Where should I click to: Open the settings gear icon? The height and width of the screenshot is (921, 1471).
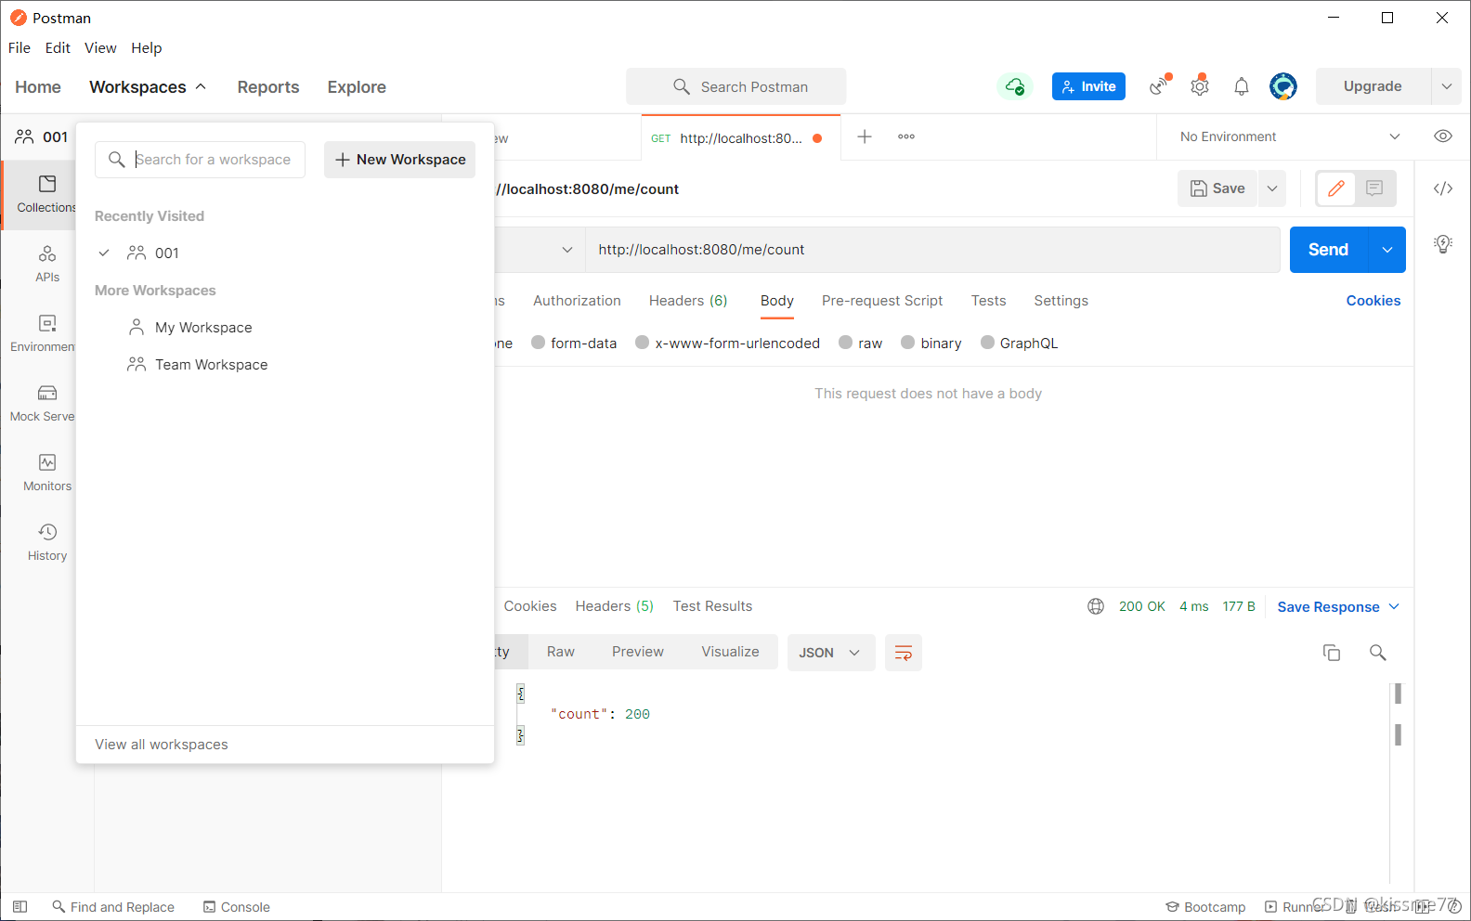coord(1200,86)
